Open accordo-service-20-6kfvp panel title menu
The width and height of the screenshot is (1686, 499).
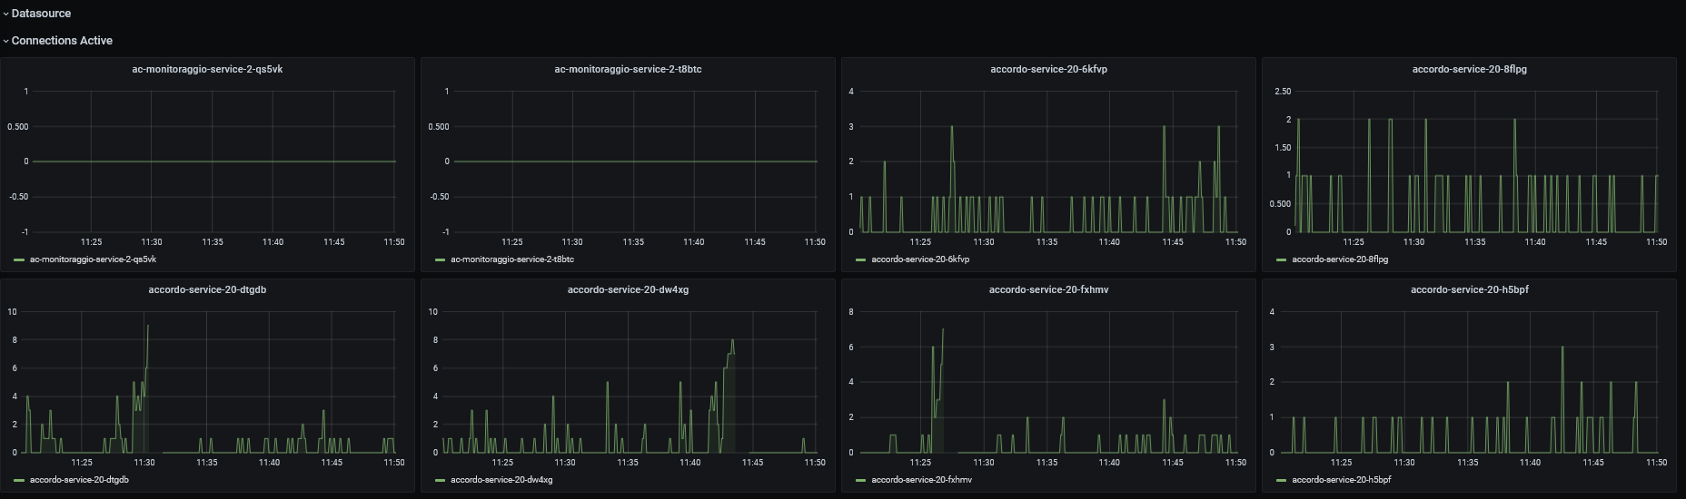point(1048,69)
